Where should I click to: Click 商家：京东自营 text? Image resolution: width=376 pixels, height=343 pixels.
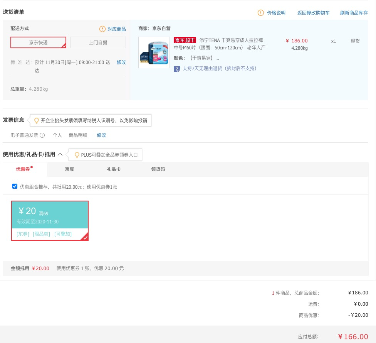[x=154, y=29]
